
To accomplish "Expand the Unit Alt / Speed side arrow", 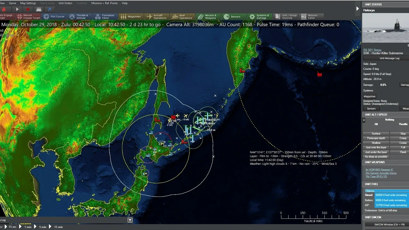I will click(x=364, y=120).
